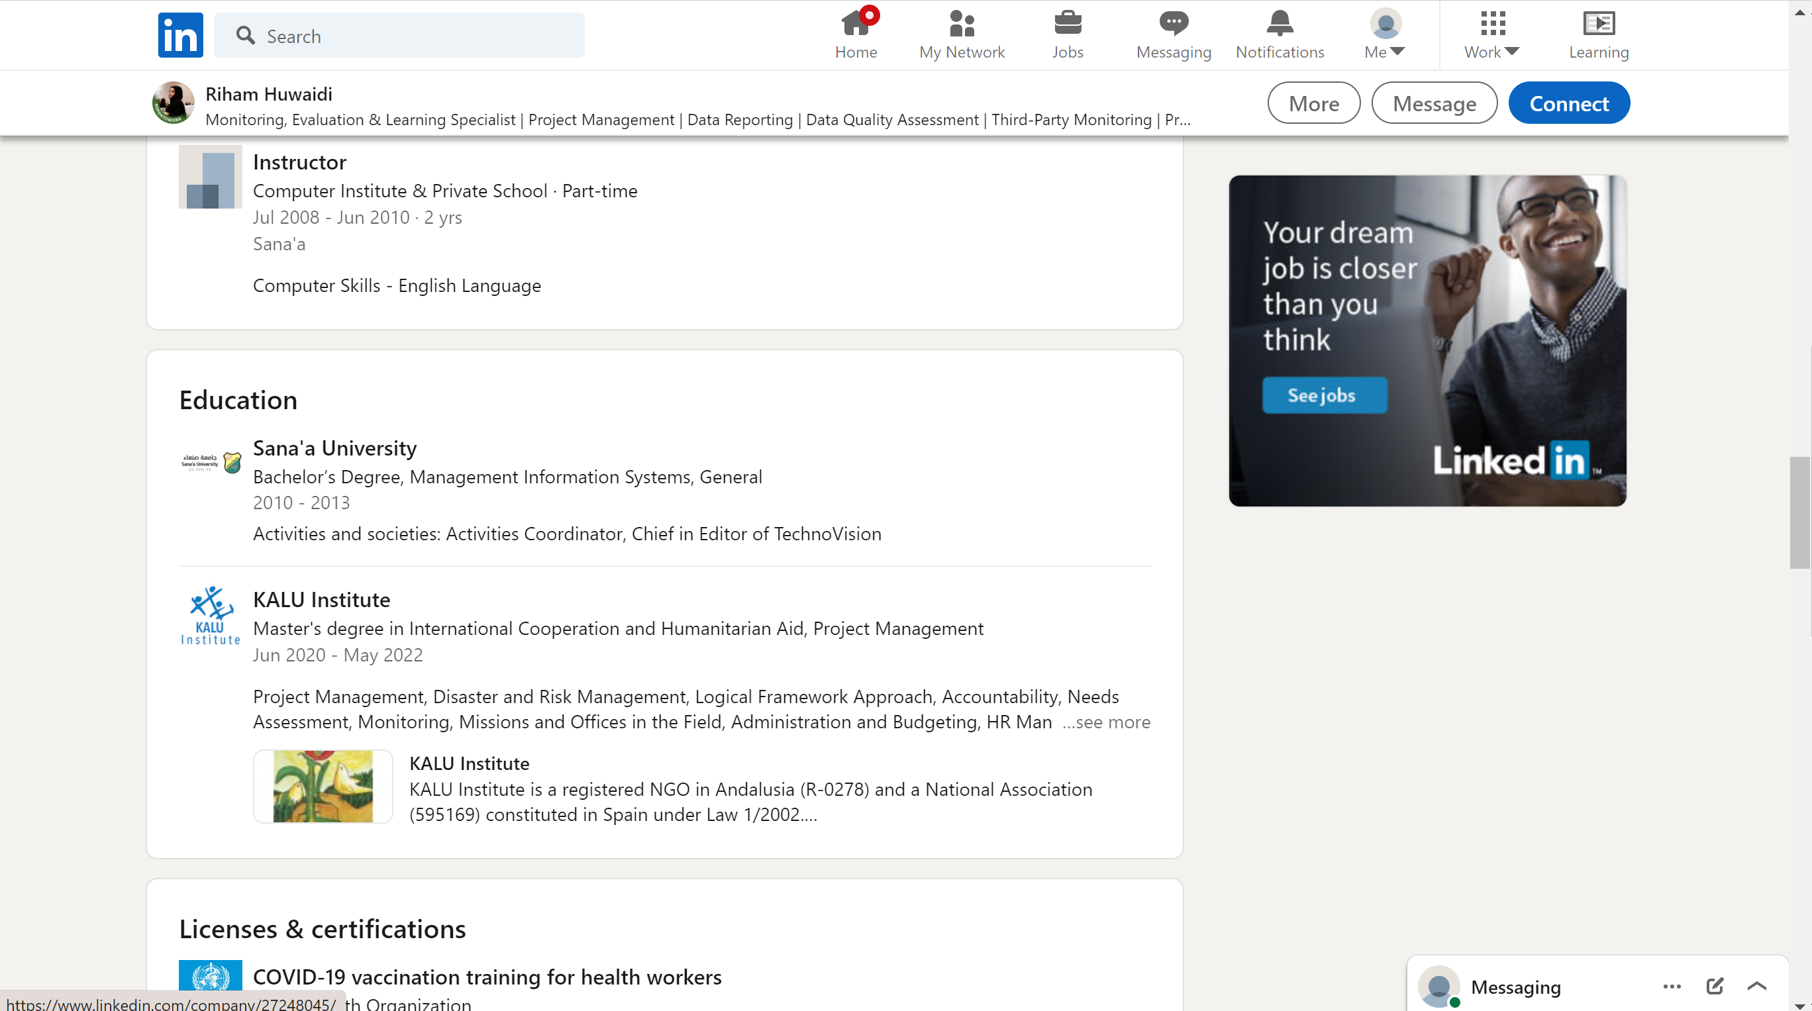Open messaging options three-dot menu

point(1672,986)
